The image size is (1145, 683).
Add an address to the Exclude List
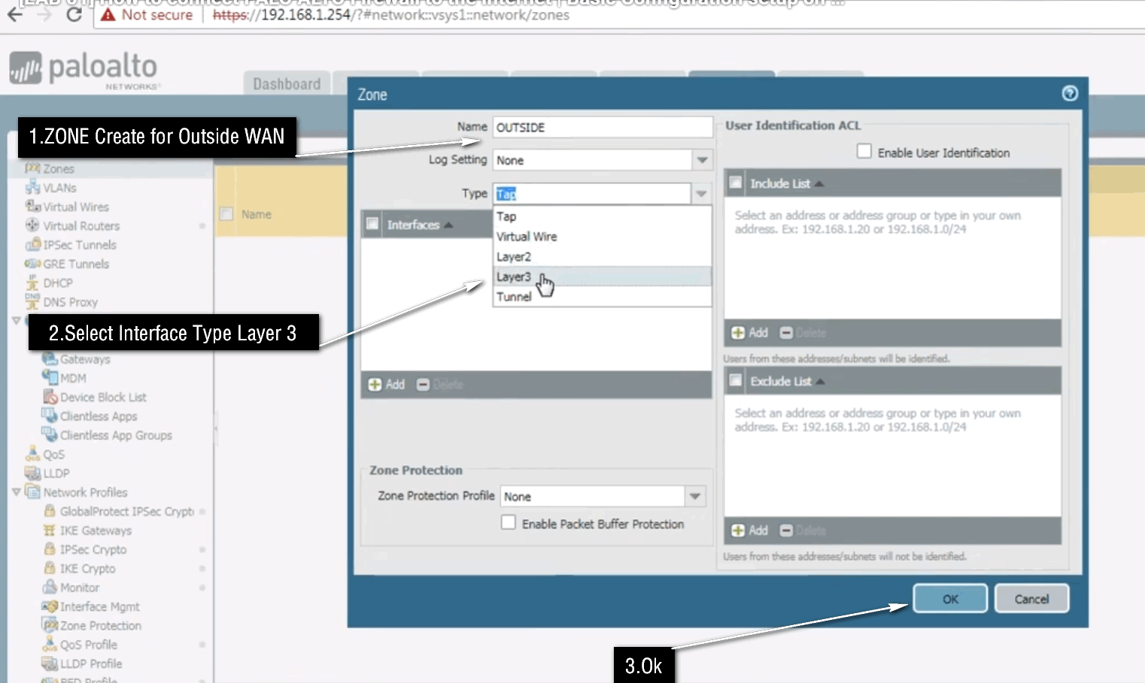click(750, 530)
